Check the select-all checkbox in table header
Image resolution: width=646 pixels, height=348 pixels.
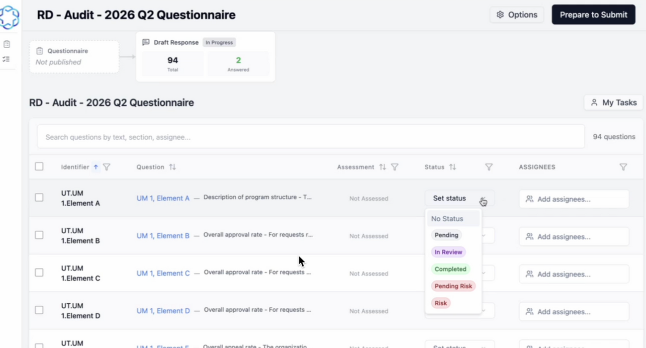pos(39,167)
